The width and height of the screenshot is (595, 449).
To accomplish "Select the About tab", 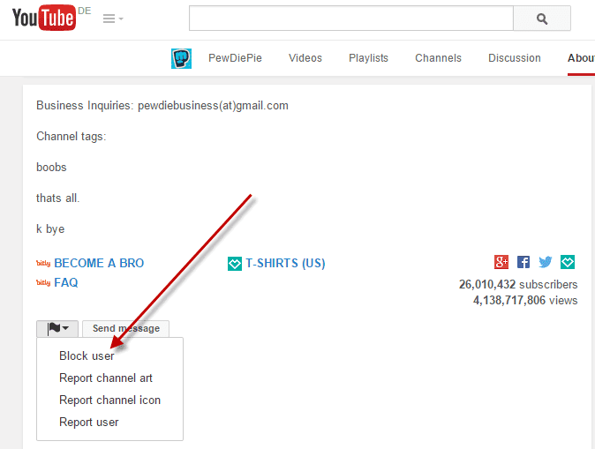I will coord(581,58).
